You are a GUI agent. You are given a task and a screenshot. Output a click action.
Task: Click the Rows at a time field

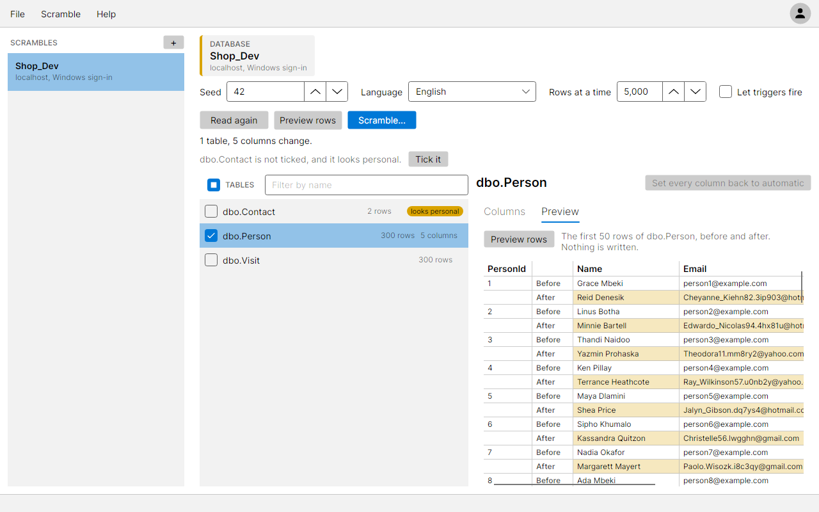[639, 92]
